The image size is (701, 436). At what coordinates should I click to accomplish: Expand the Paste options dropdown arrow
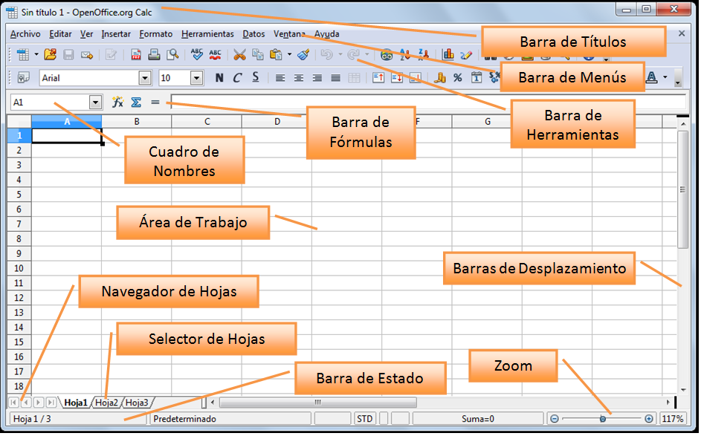(x=289, y=55)
